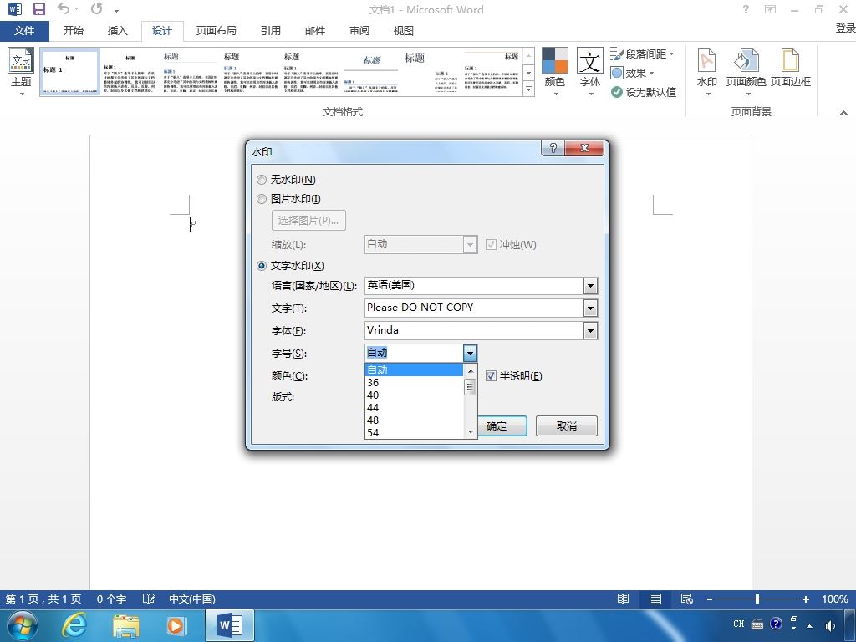Switch to Web Layout view icon
856x642 pixels.
pos(687,599)
